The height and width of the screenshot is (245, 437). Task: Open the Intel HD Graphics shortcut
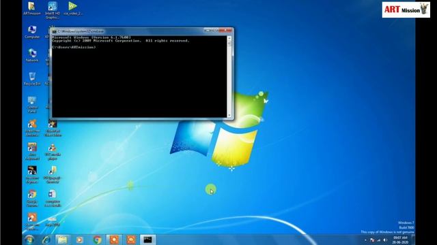click(53, 10)
